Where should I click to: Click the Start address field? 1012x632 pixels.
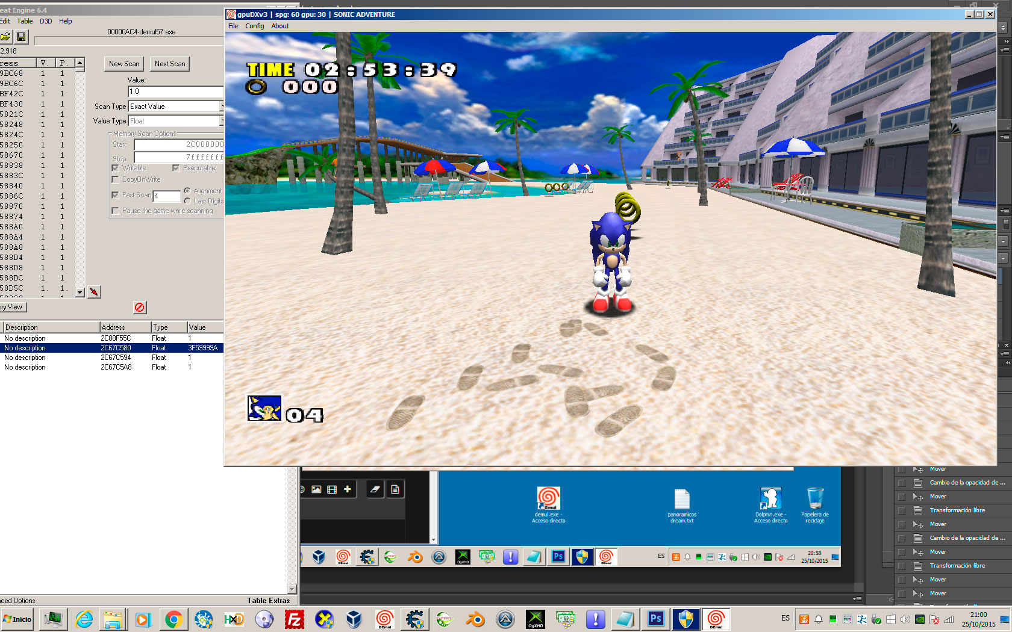point(179,144)
